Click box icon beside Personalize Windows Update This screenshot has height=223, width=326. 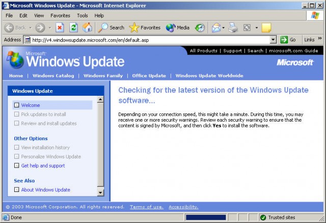pyautogui.click(x=17, y=156)
